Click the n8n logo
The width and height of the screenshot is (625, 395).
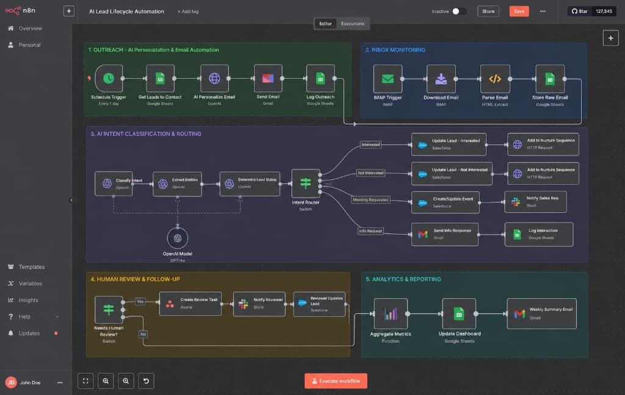[20, 11]
